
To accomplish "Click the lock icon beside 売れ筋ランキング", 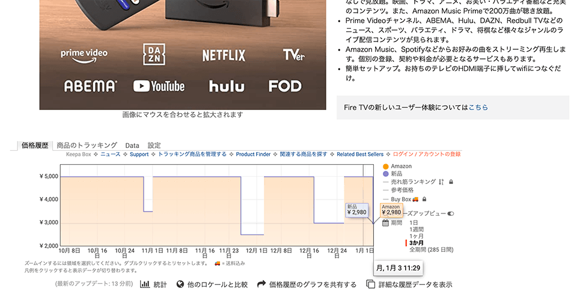I will tap(451, 182).
